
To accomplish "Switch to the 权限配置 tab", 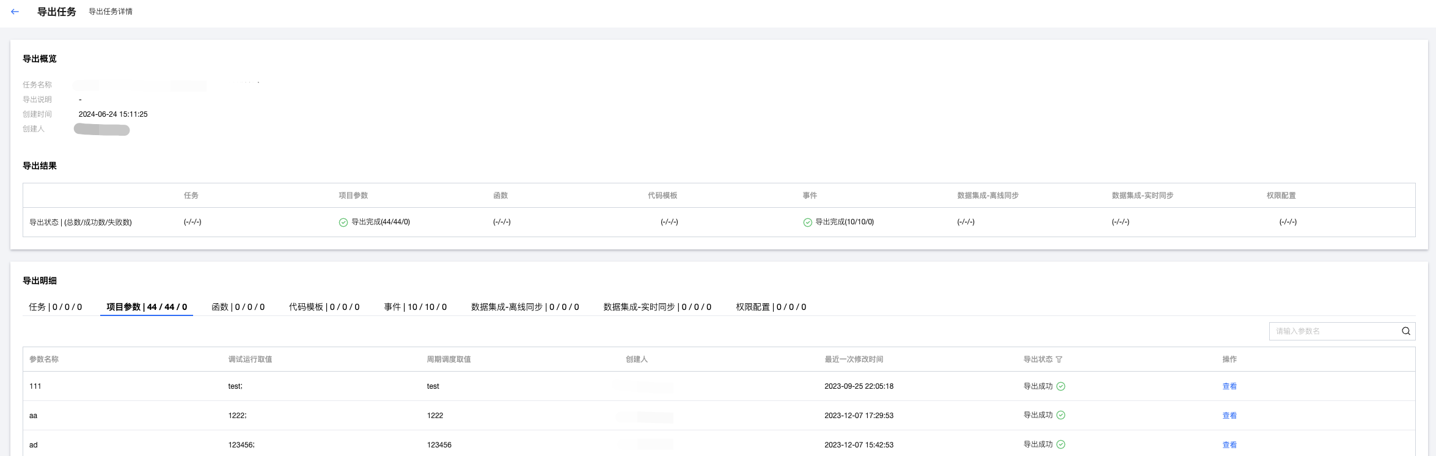I will click(x=771, y=307).
